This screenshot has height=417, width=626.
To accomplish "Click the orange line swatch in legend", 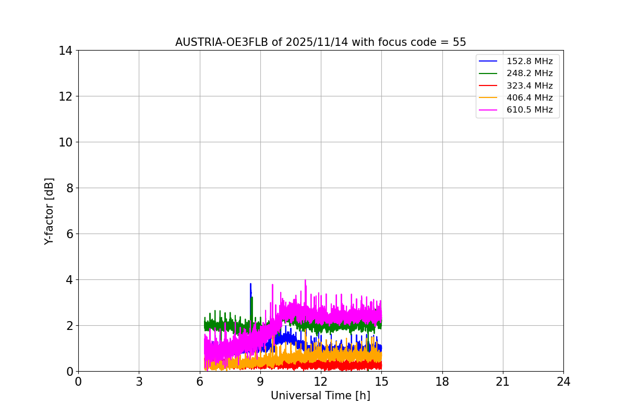I will 488,98.
